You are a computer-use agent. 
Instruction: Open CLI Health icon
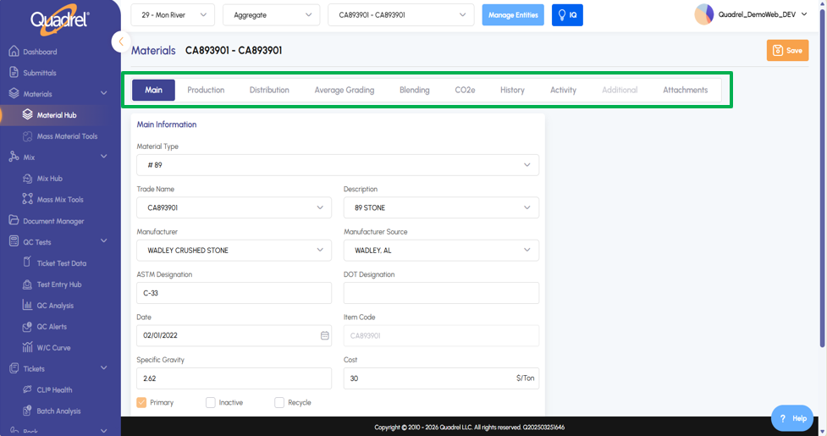click(27, 389)
